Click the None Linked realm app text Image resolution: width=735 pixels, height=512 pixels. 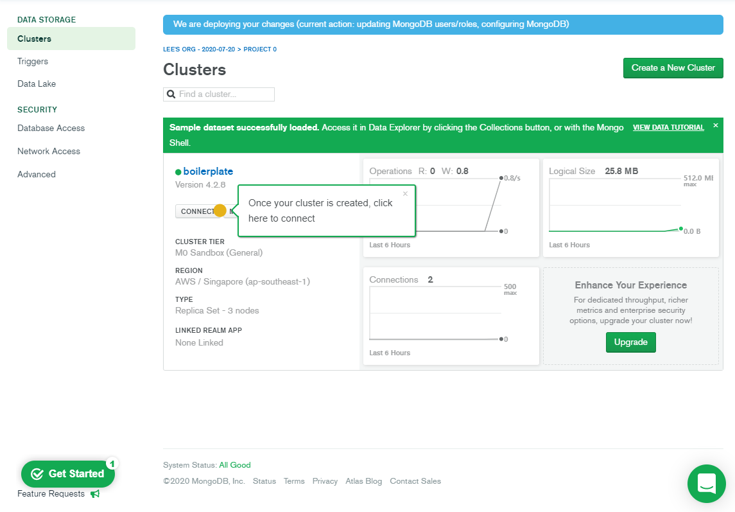tap(199, 343)
